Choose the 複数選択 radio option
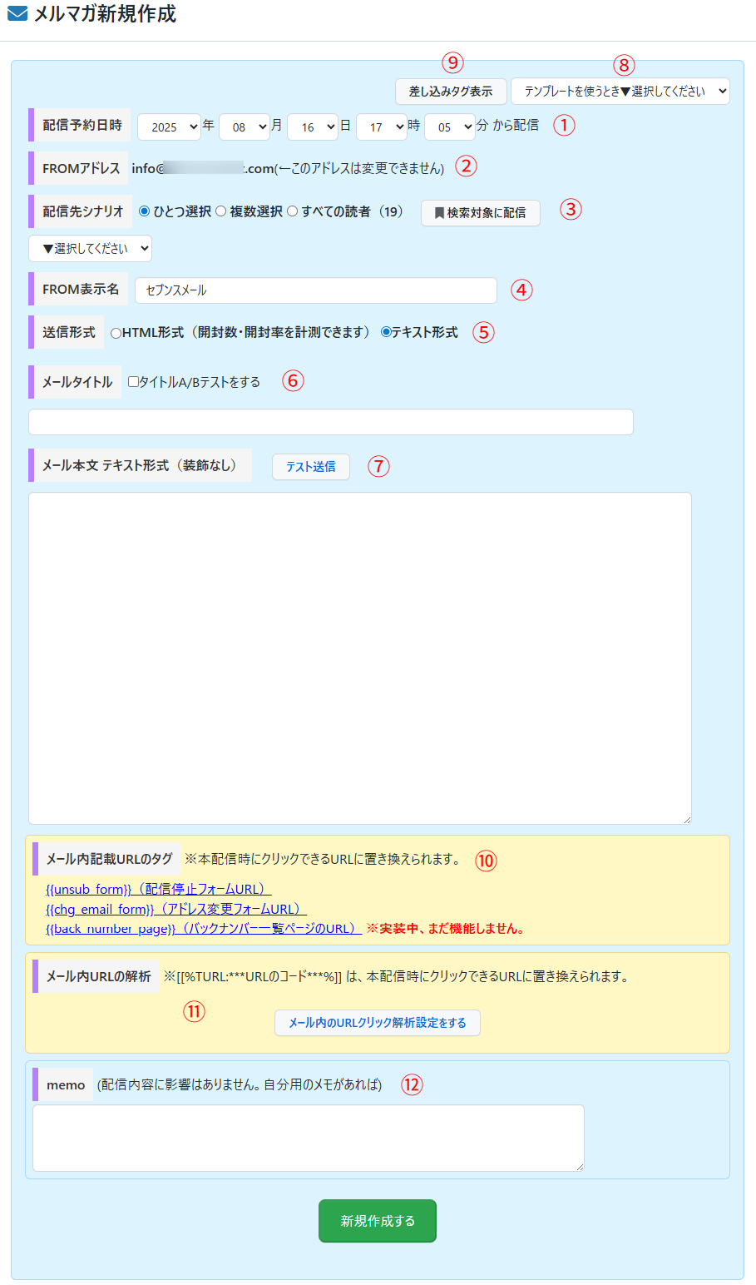The height and width of the screenshot is (1285, 756). (x=221, y=211)
